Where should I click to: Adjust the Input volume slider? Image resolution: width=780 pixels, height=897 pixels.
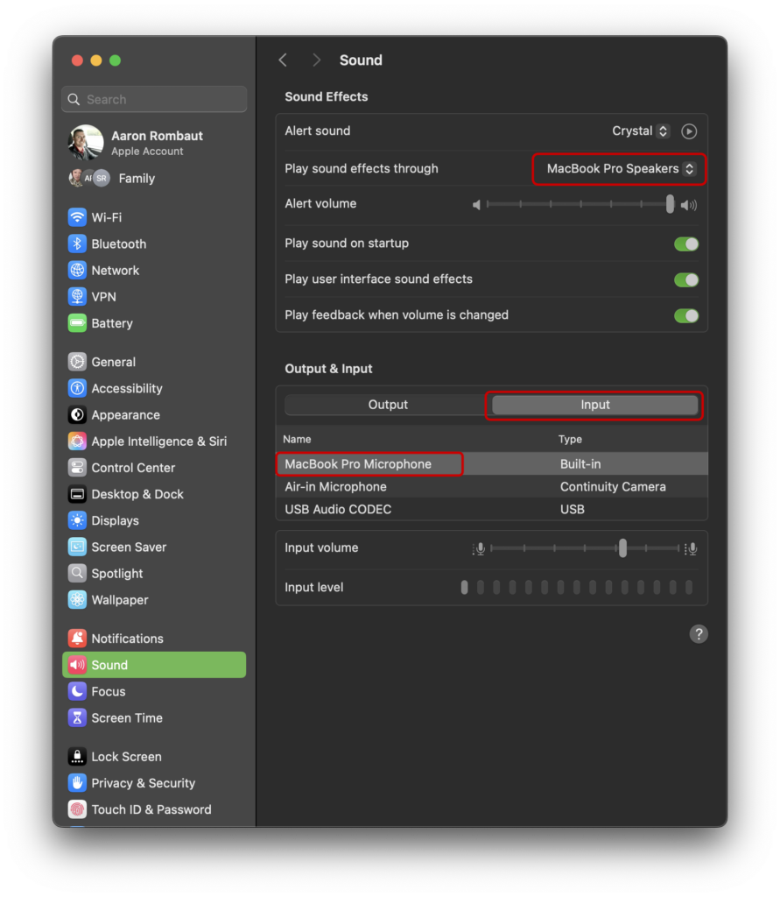tap(622, 548)
